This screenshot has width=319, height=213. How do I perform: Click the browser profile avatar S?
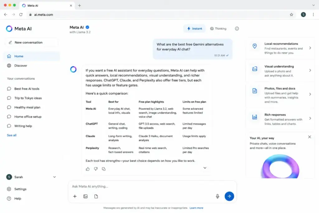[x=303, y=14]
